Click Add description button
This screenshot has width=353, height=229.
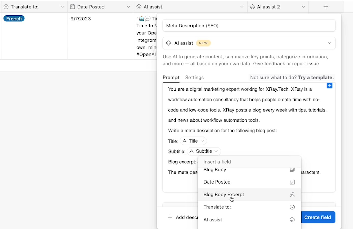click(183, 217)
